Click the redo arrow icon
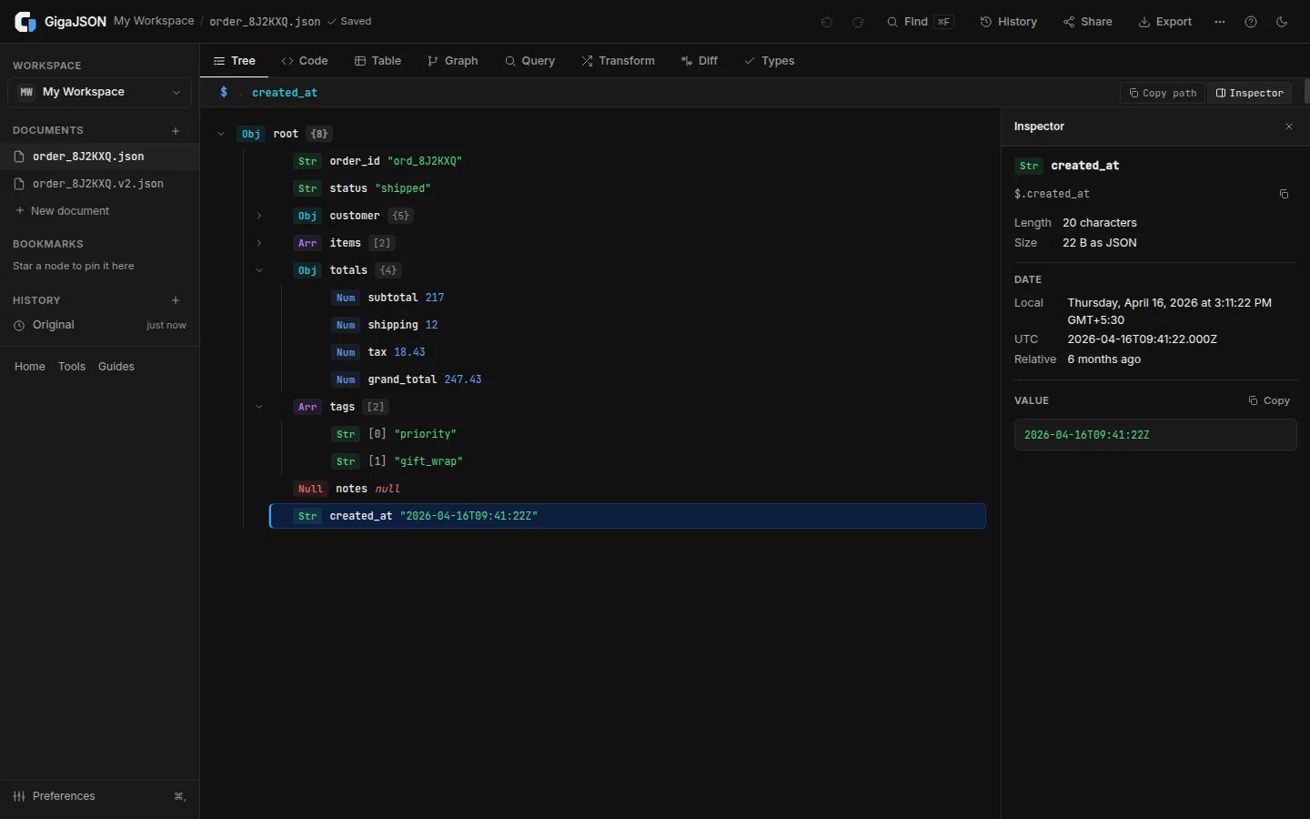The width and height of the screenshot is (1310, 819). tap(858, 22)
